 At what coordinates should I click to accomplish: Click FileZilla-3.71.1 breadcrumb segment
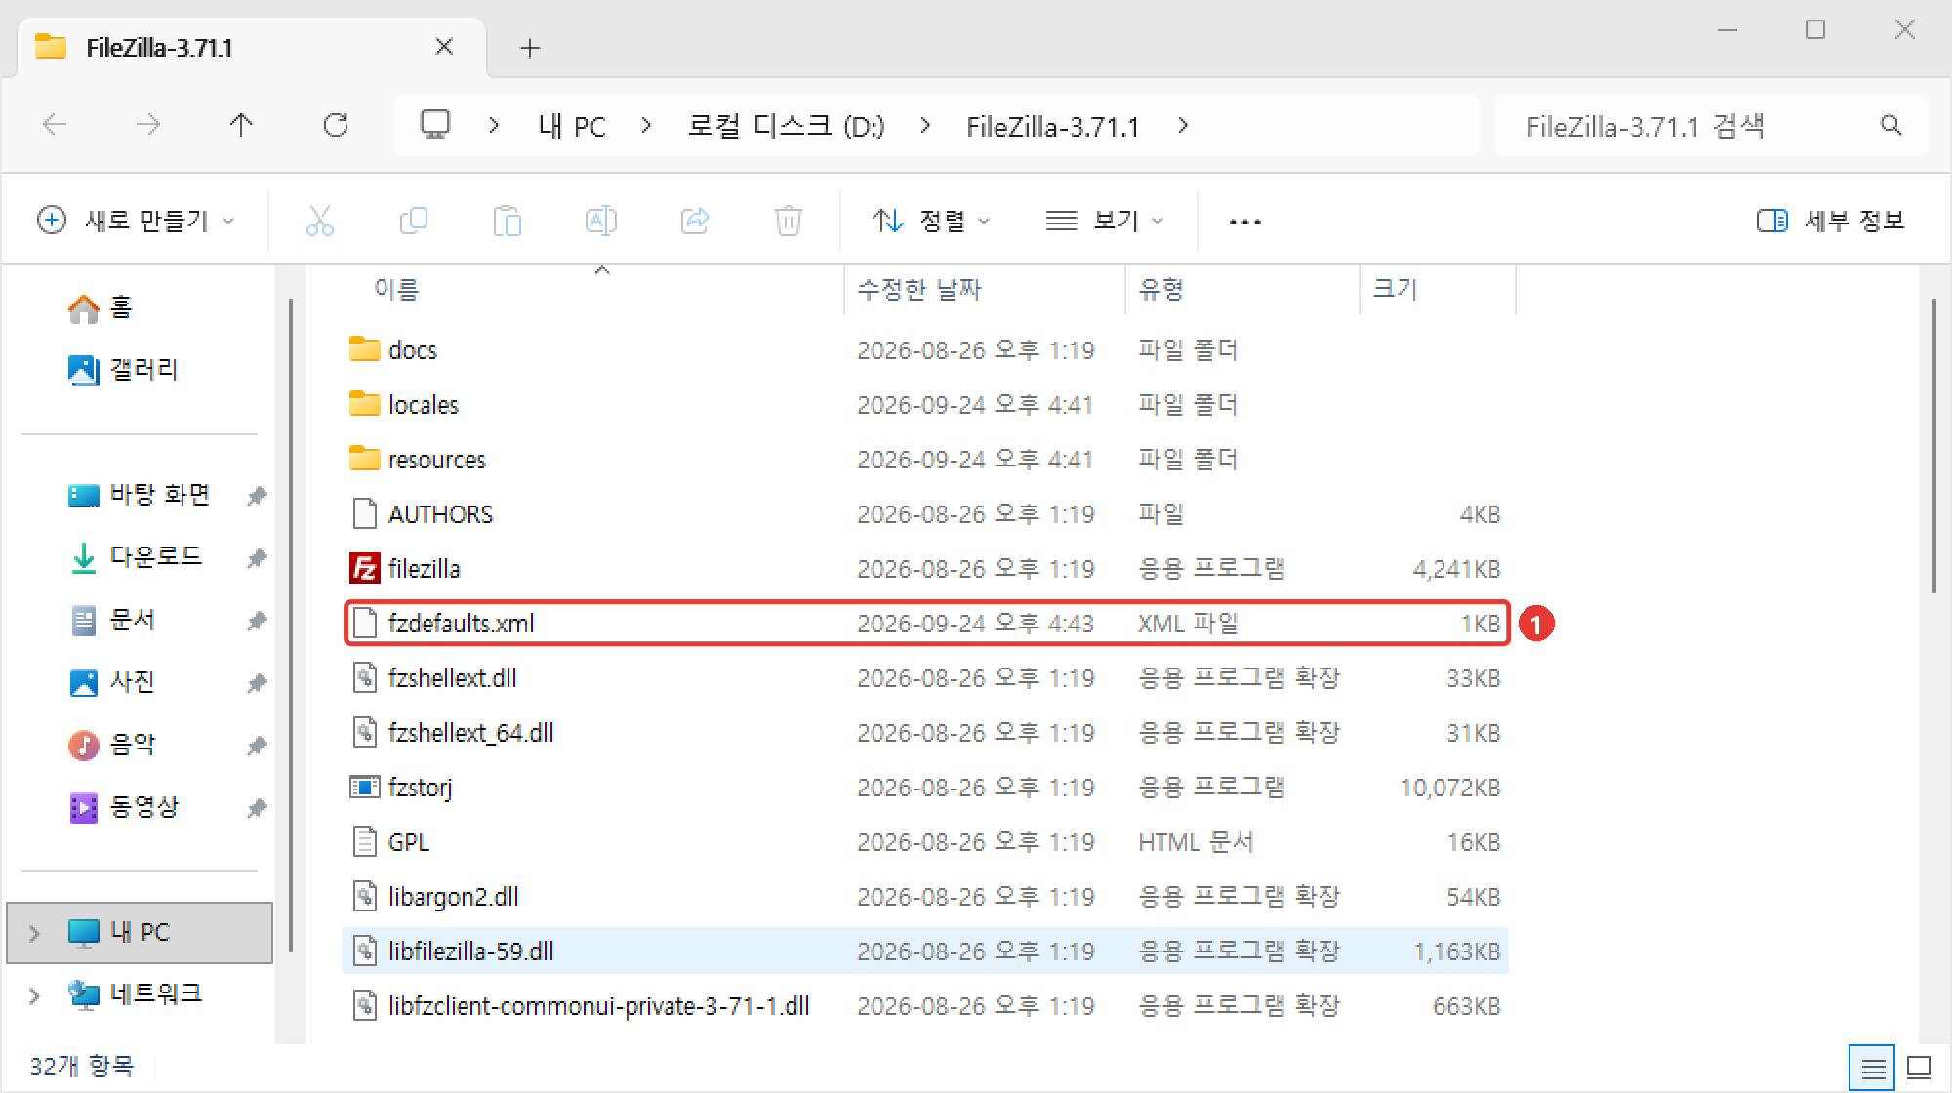tap(1052, 126)
